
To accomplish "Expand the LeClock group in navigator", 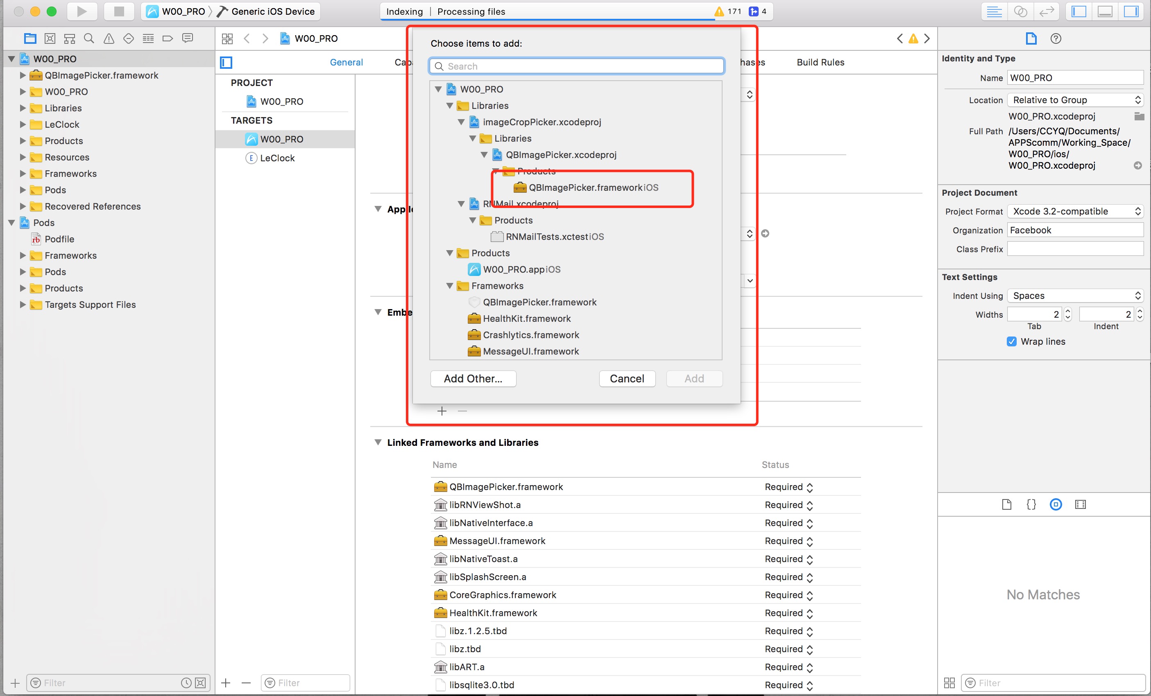I will (x=23, y=124).
